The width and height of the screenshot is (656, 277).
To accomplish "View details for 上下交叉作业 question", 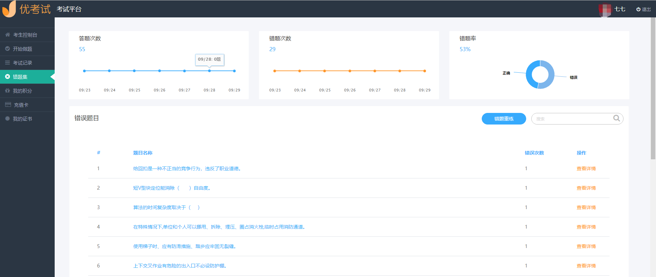I will 586,266.
